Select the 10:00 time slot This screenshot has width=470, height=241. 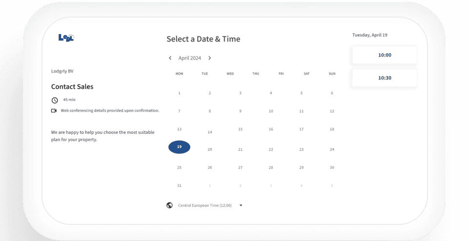pyautogui.click(x=385, y=55)
